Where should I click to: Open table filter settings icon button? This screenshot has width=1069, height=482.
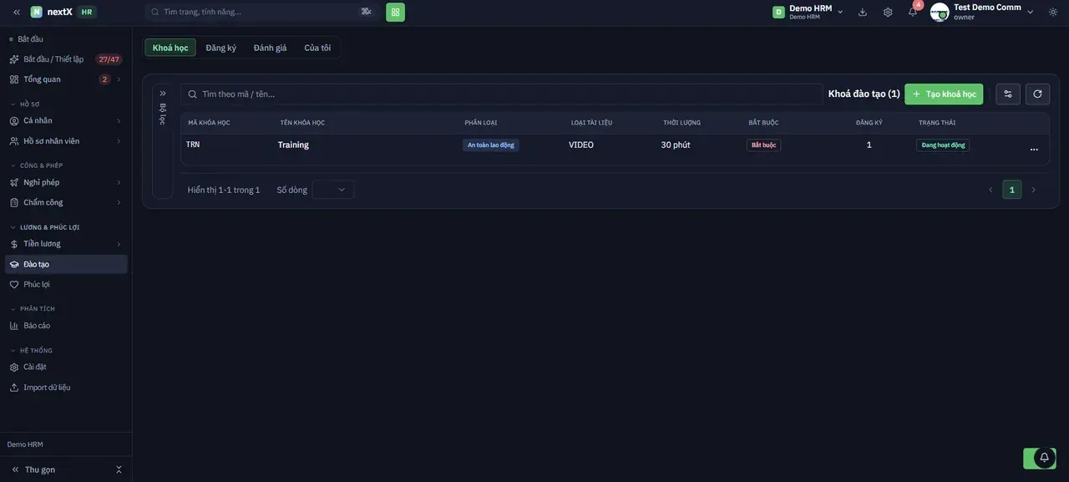(1008, 94)
